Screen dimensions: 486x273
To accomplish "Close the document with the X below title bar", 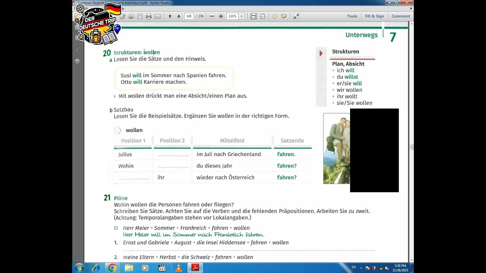I will click(411, 8).
